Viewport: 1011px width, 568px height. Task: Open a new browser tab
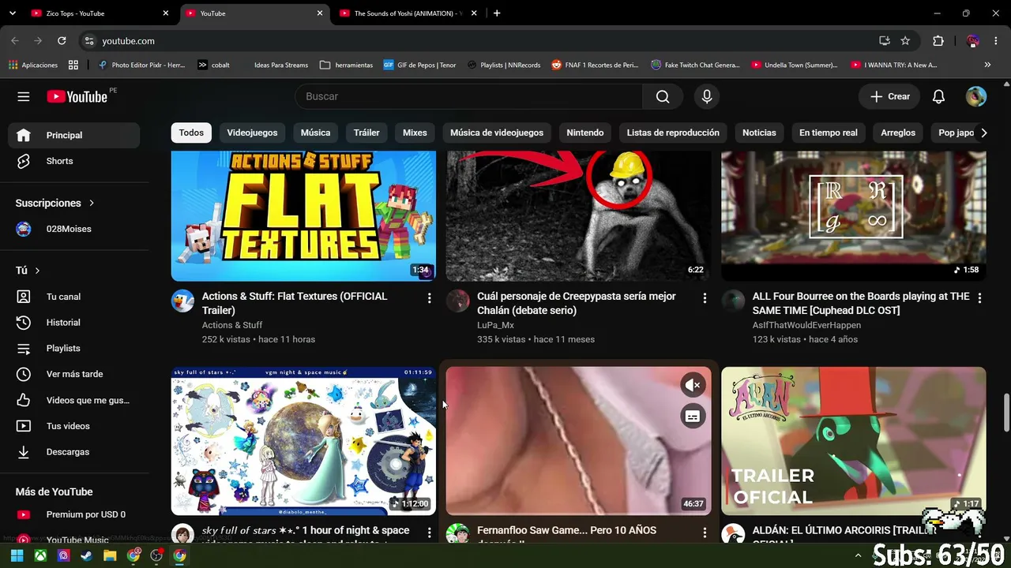click(497, 13)
